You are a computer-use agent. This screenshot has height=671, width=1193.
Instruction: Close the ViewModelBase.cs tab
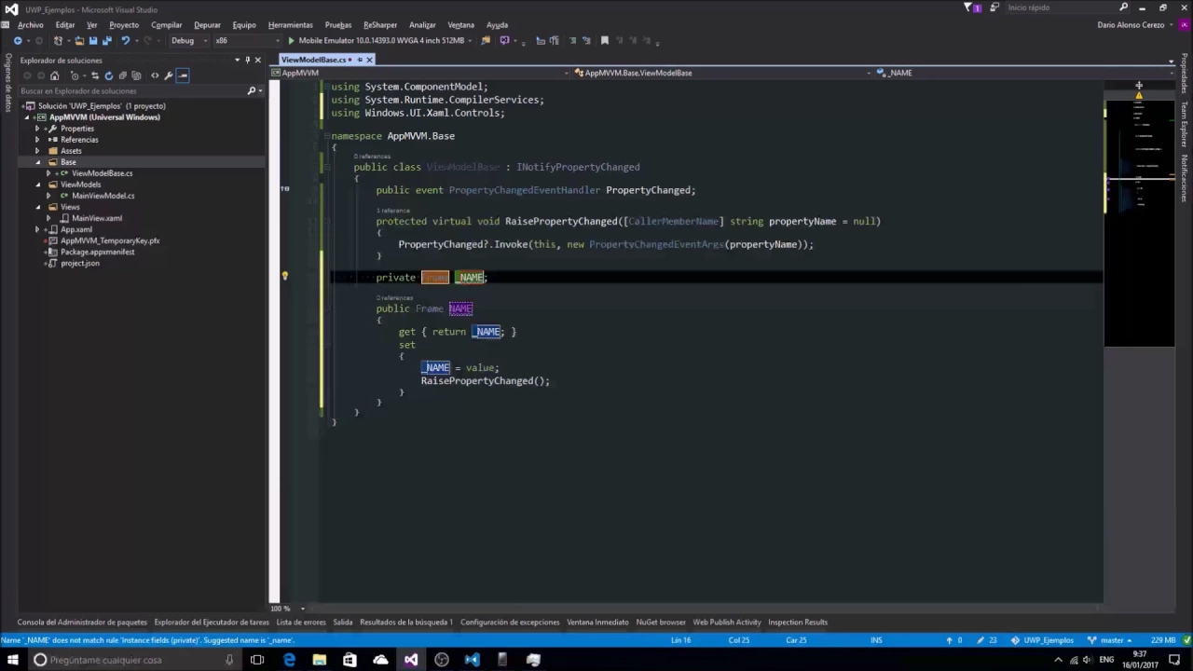[x=369, y=60]
